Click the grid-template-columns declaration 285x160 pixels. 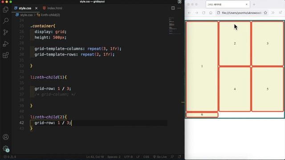click(78, 48)
